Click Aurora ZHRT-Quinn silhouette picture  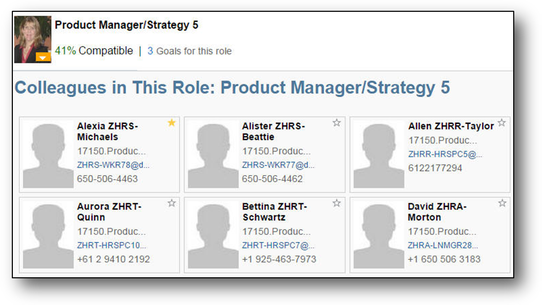click(48, 235)
